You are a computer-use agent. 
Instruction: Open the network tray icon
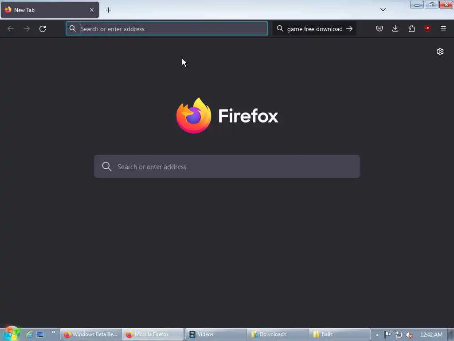[399, 335]
